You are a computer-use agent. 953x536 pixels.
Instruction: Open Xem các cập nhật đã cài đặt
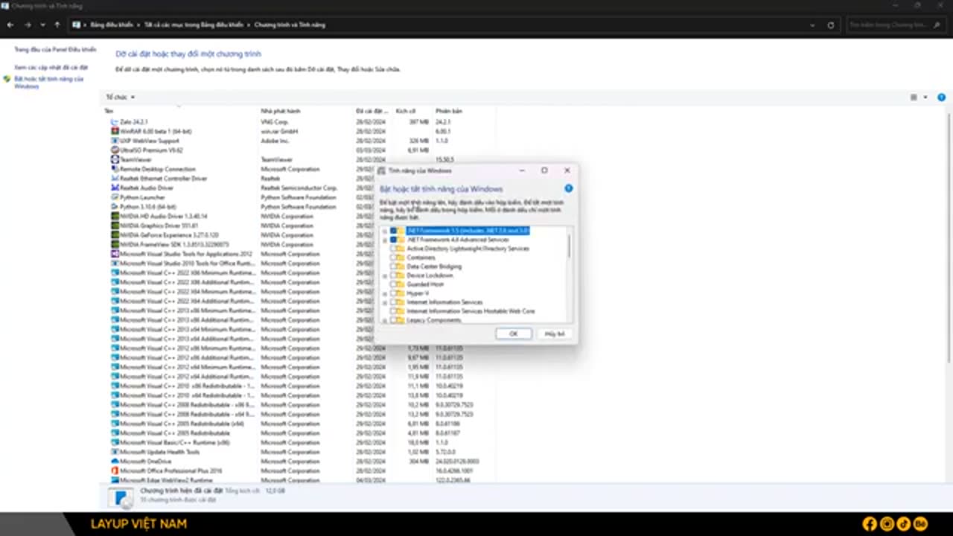[x=51, y=68]
